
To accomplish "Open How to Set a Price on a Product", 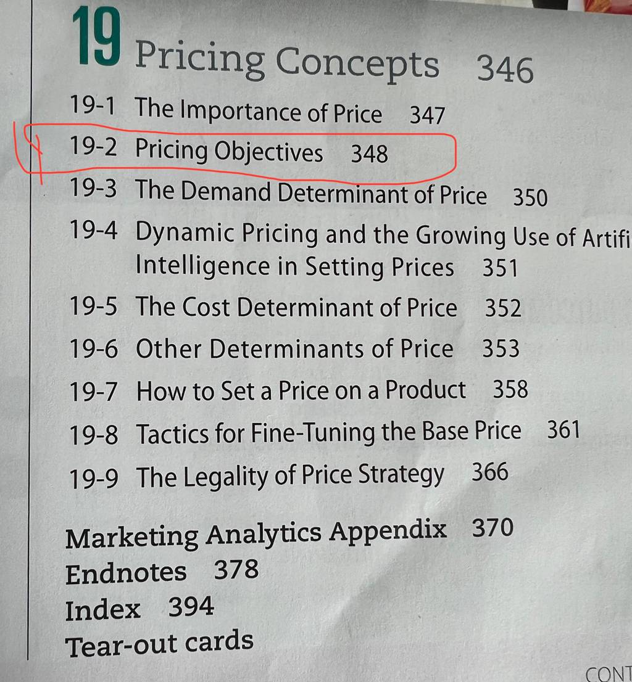I will [x=301, y=390].
